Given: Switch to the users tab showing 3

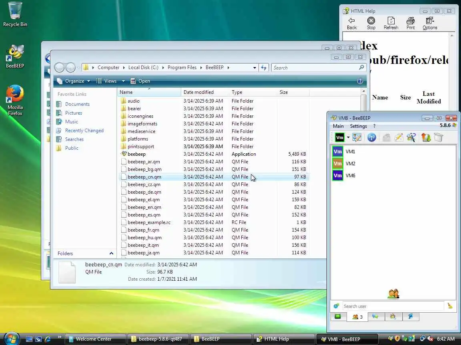Looking at the screenshot, I should [357, 317].
